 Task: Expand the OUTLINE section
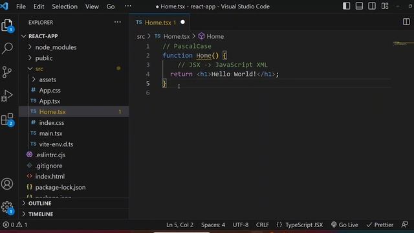74,203
